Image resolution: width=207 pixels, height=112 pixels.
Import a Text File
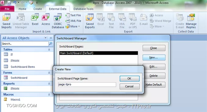coord(73,15)
